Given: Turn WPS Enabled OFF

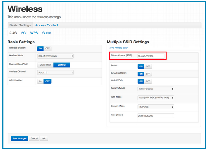Looking at the screenshot, I should 47,81.
